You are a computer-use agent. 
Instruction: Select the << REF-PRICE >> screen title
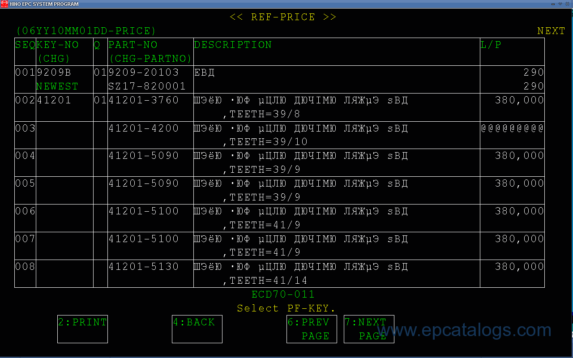point(283,17)
